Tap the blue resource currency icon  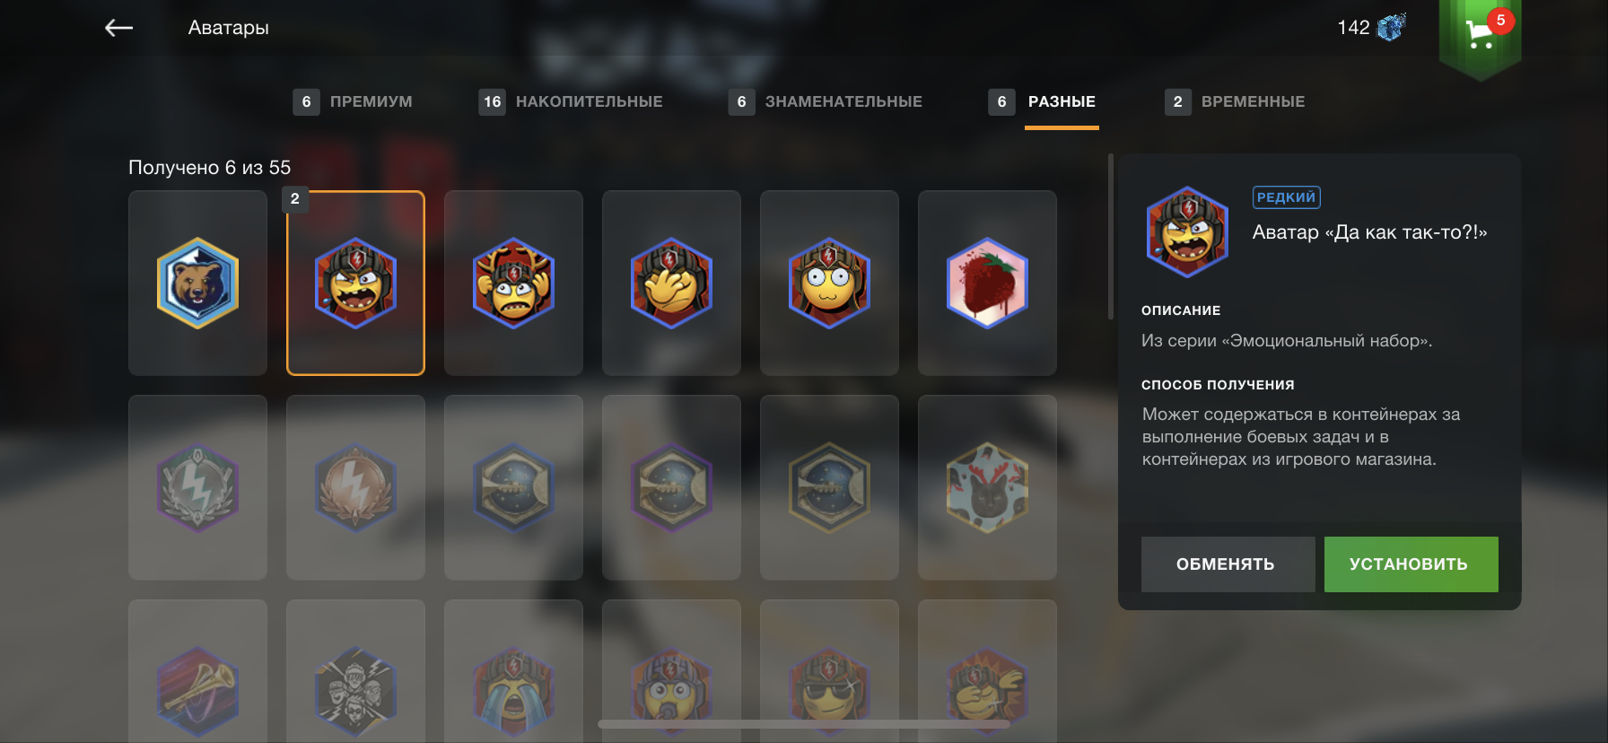(1391, 27)
